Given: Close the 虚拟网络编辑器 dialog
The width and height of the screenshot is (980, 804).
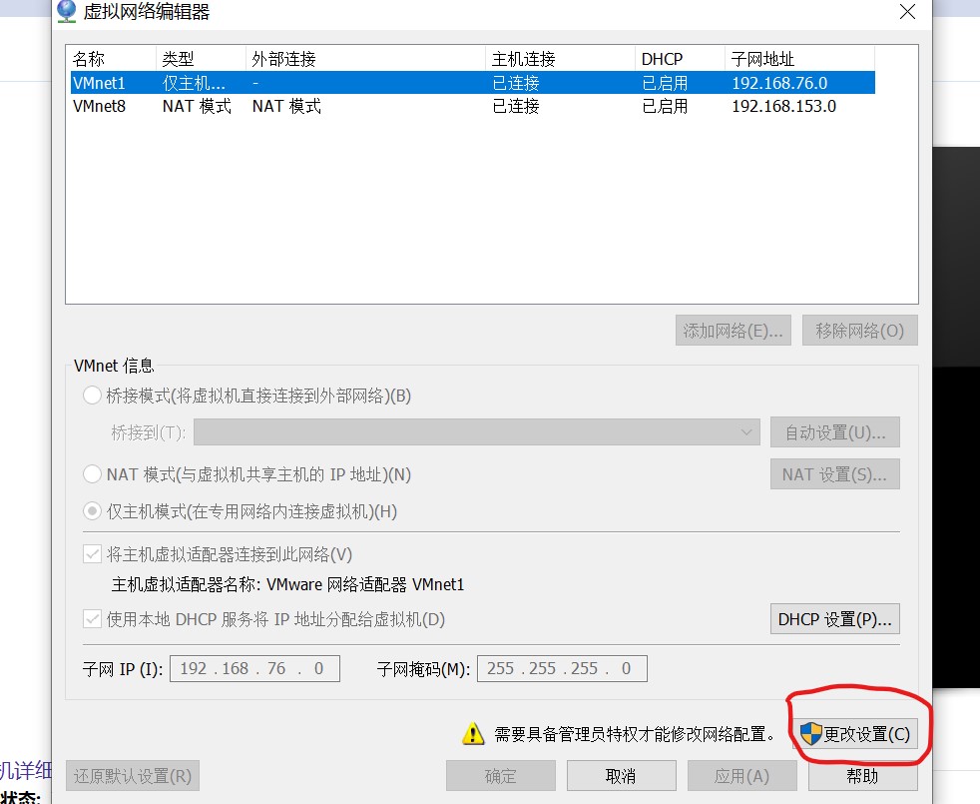Looking at the screenshot, I should coord(907,11).
